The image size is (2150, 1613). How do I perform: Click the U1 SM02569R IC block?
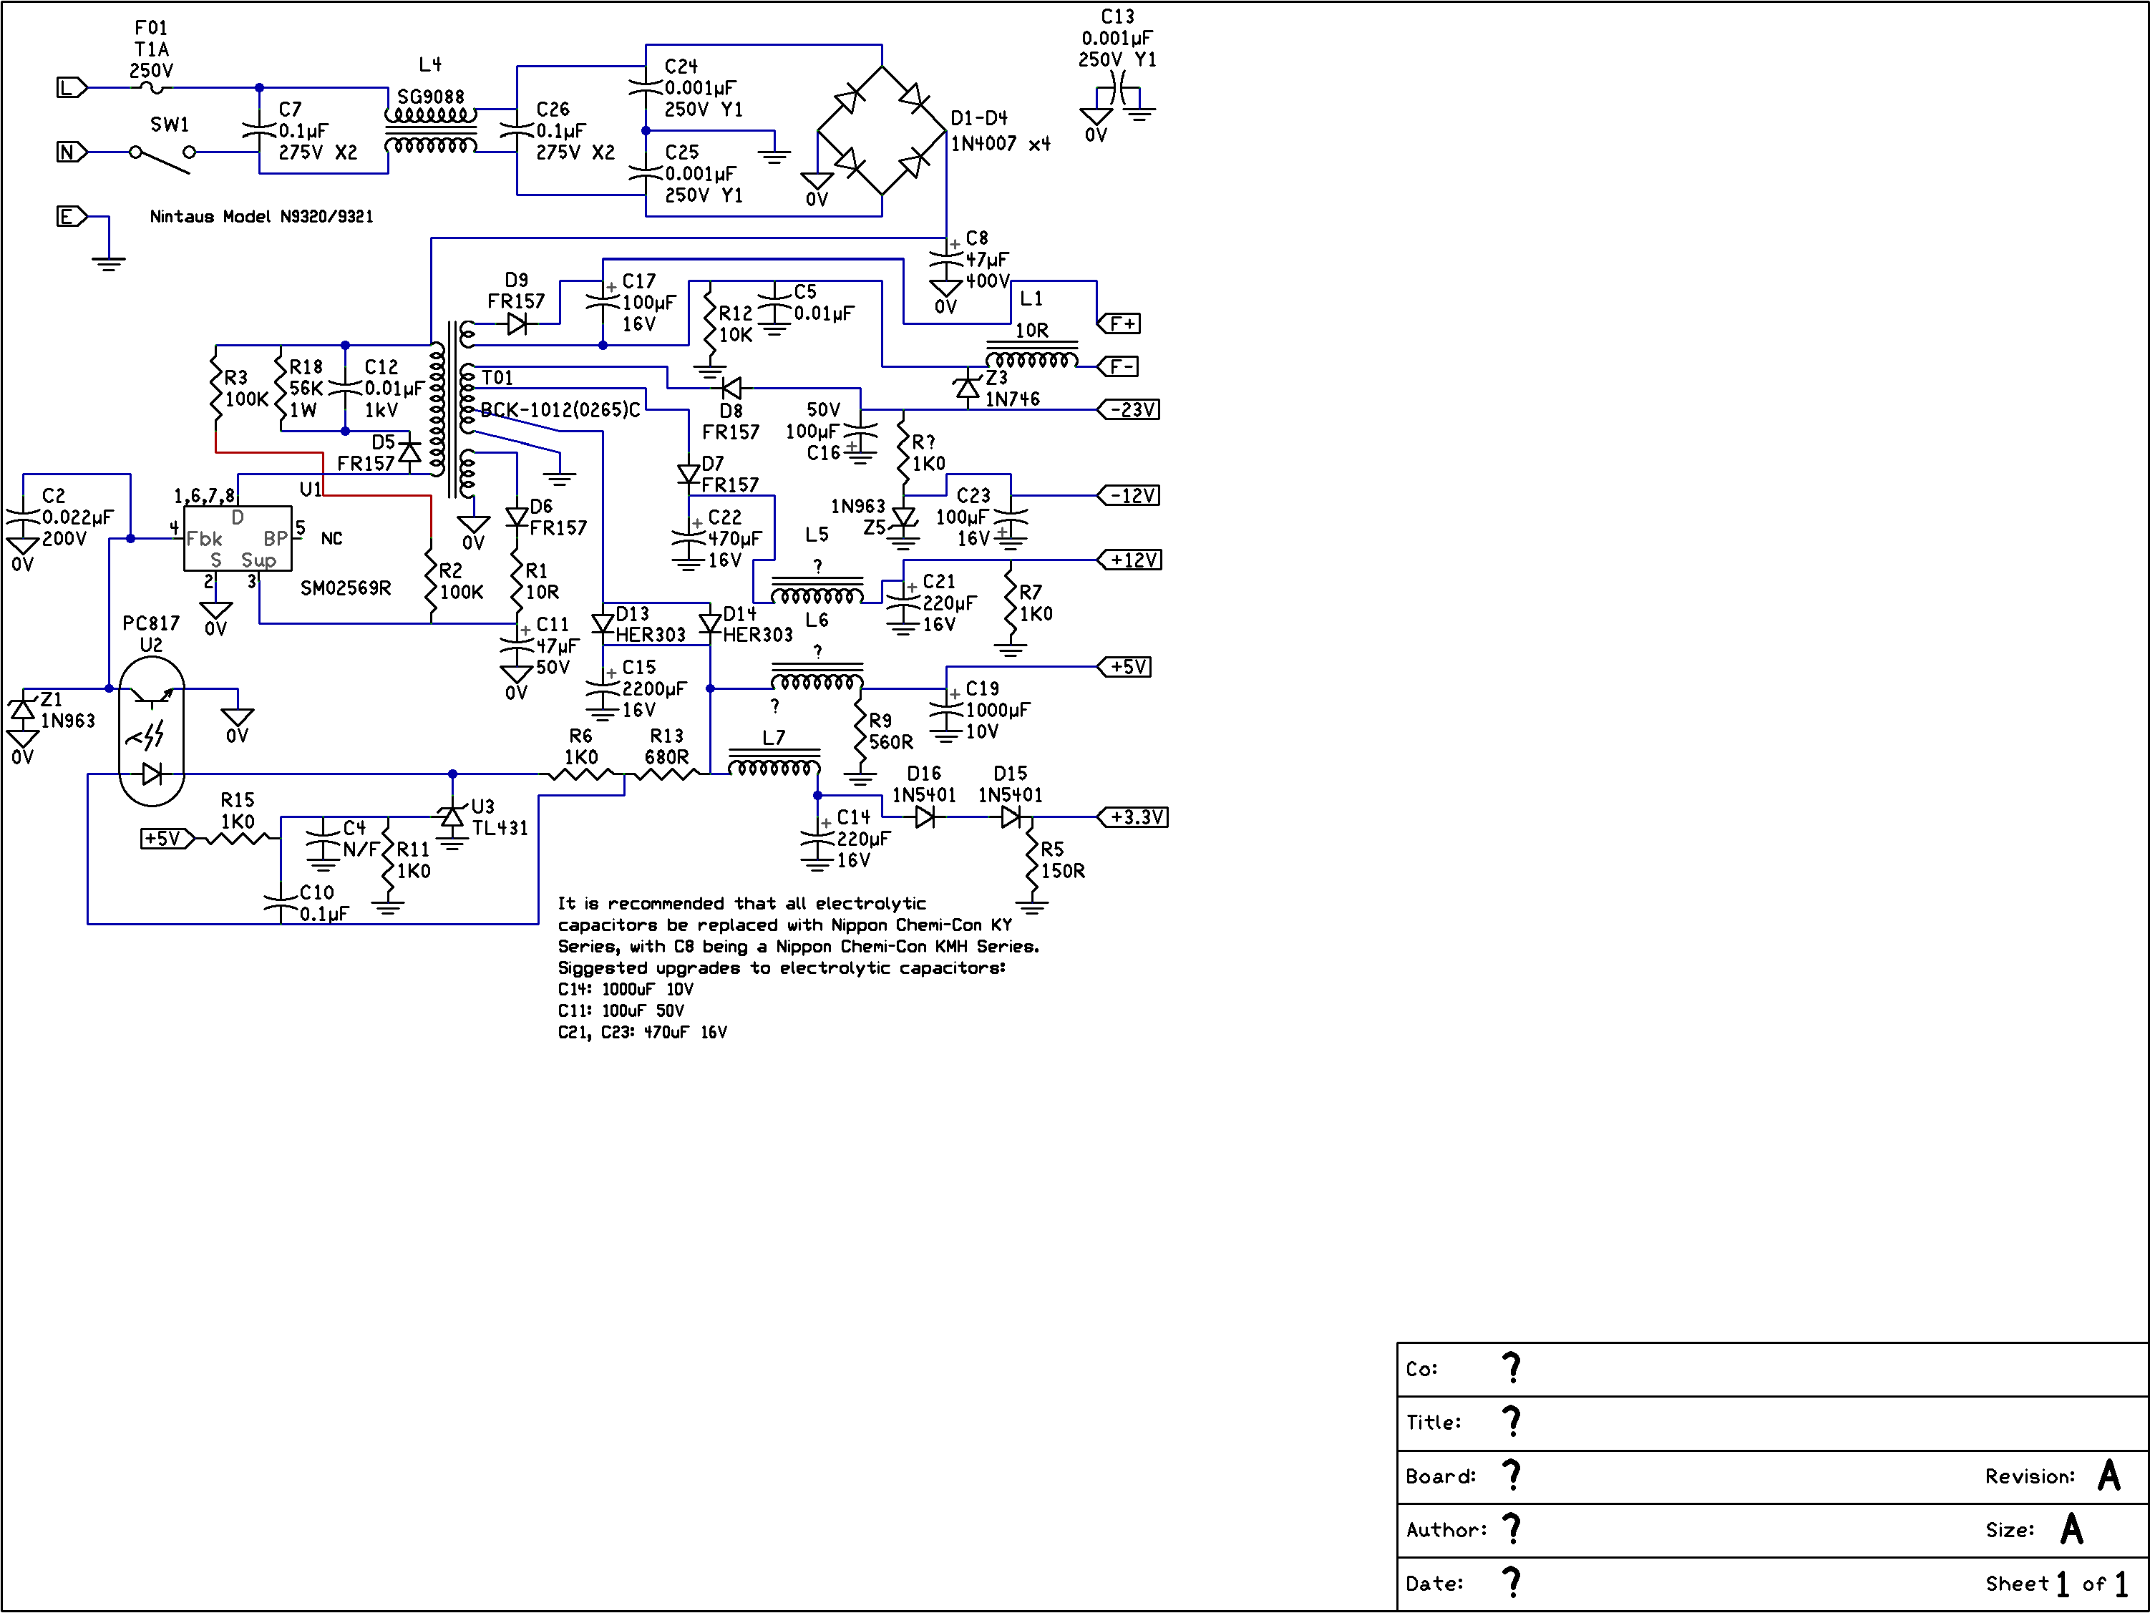[237, 538]
